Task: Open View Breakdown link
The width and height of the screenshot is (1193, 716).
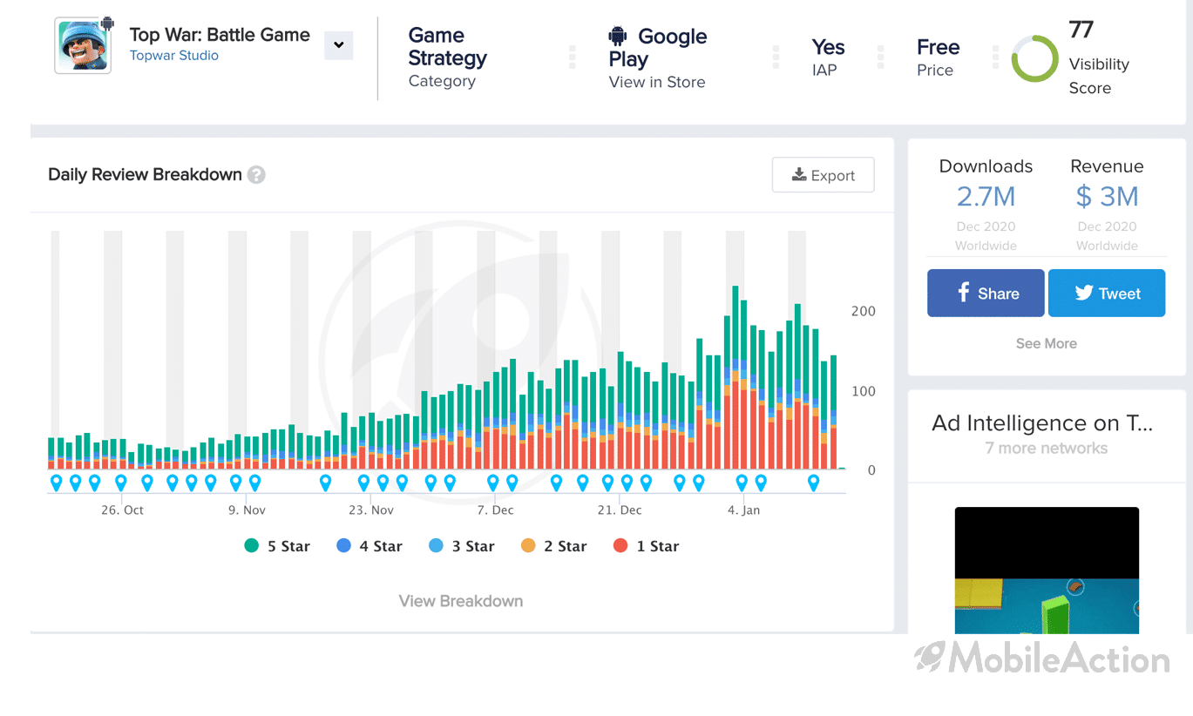Action: click(461, 601)
